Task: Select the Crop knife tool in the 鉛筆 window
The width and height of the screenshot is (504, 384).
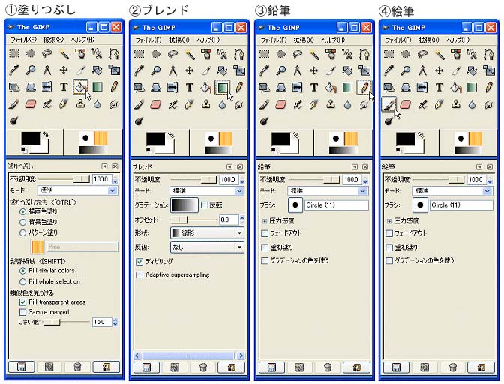Action: point(331,70)
